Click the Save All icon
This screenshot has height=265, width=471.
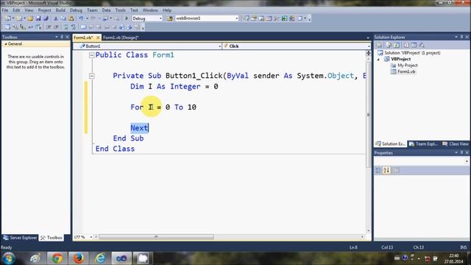46,18
